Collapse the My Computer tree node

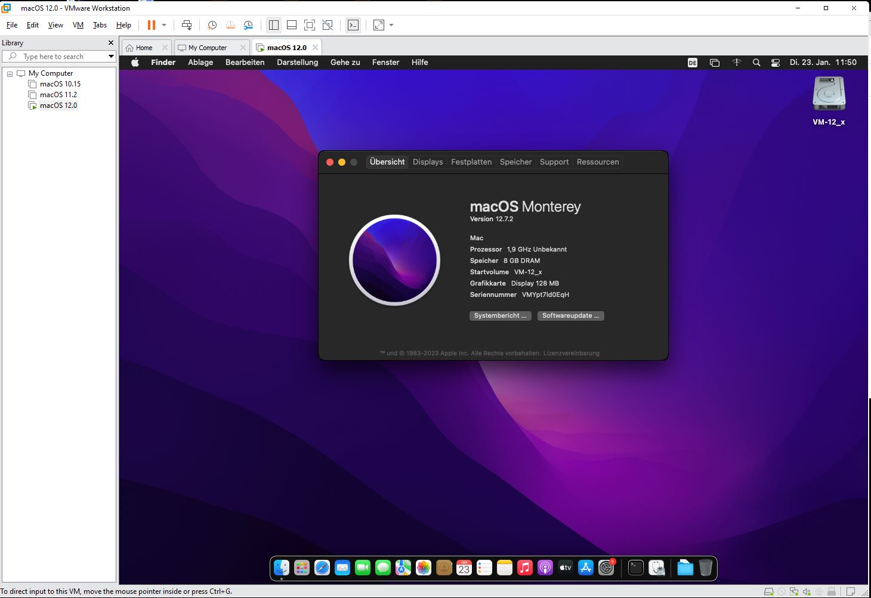tap(10, 74)
